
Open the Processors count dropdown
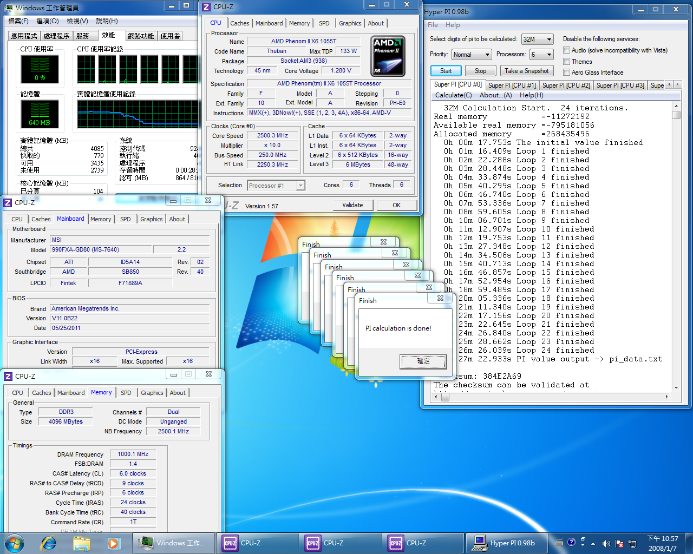click(541, 54)
